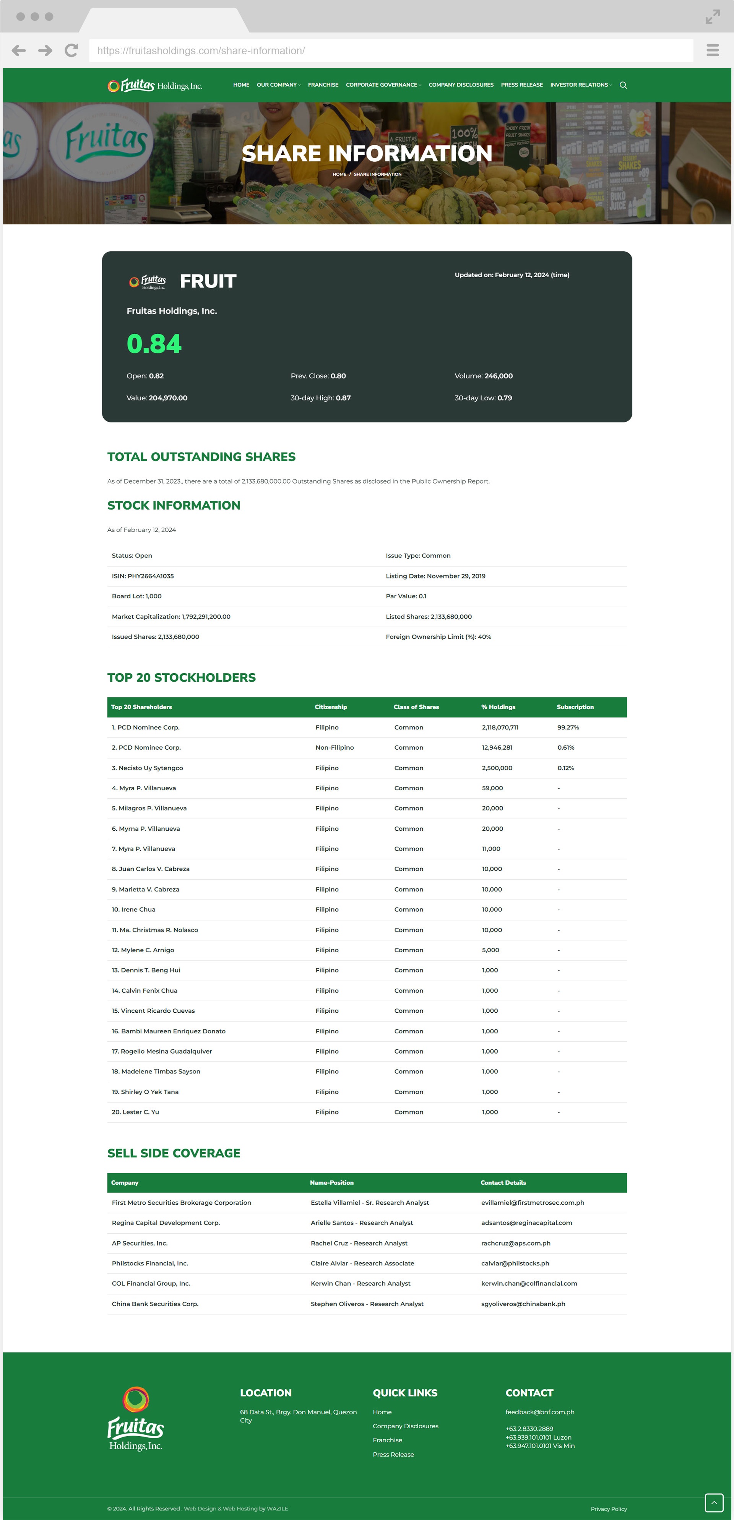Select shareholder Bambi Maureen Enriquez Donato
734x1520 pixels.
[x=169, y=1031]
